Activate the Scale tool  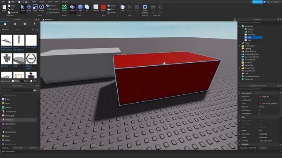(35, 8)
